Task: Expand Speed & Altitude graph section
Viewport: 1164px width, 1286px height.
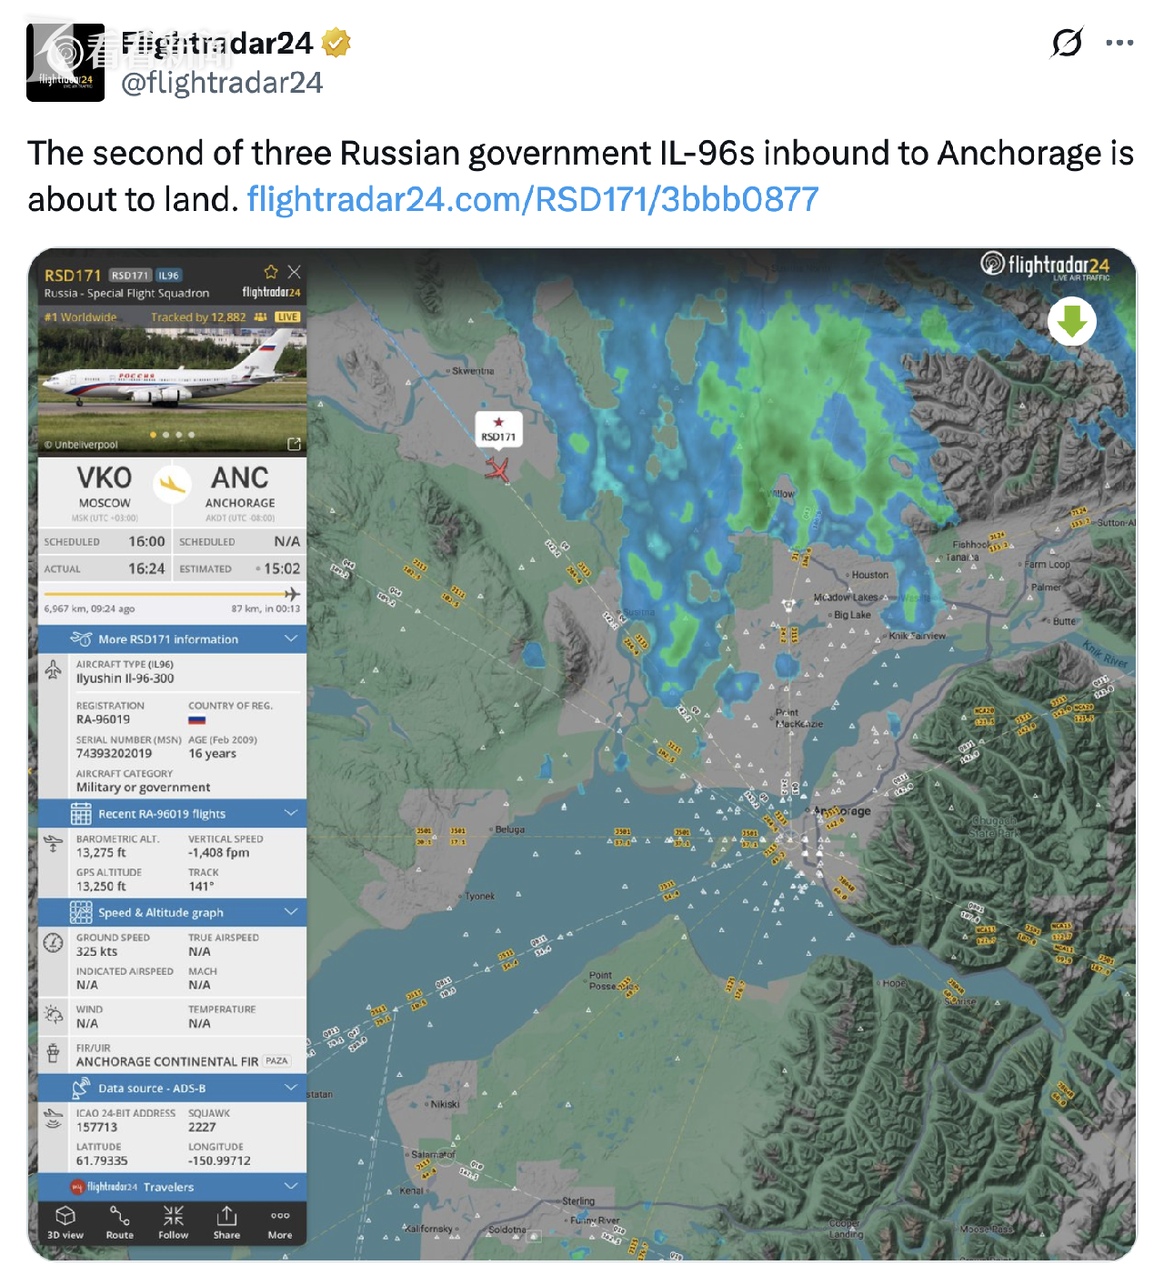Action: click(x=172, y=912)
